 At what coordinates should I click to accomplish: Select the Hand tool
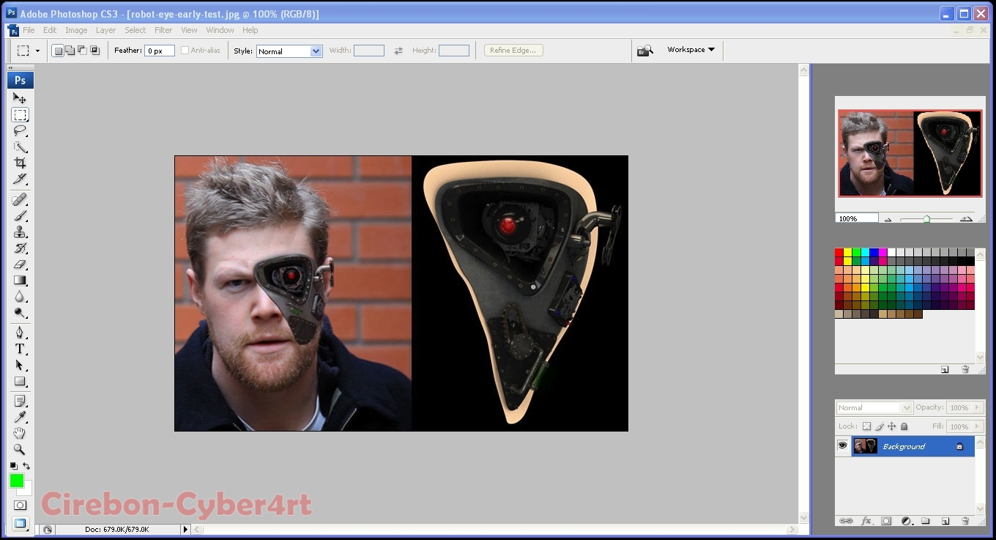coord(20,434)
